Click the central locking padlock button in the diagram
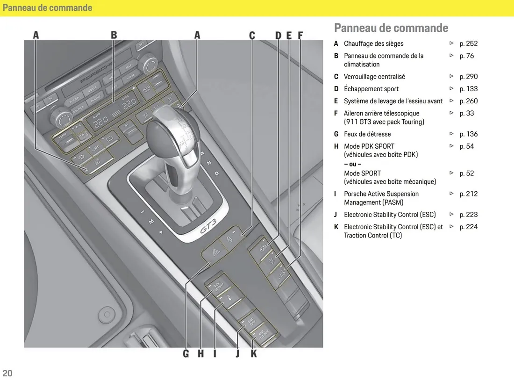This screenshot has height=382, width=514. 231,238
